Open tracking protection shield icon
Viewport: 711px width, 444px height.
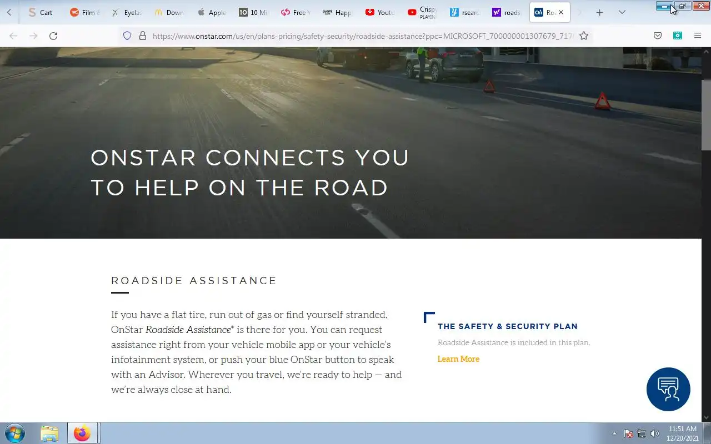point(127,36)
